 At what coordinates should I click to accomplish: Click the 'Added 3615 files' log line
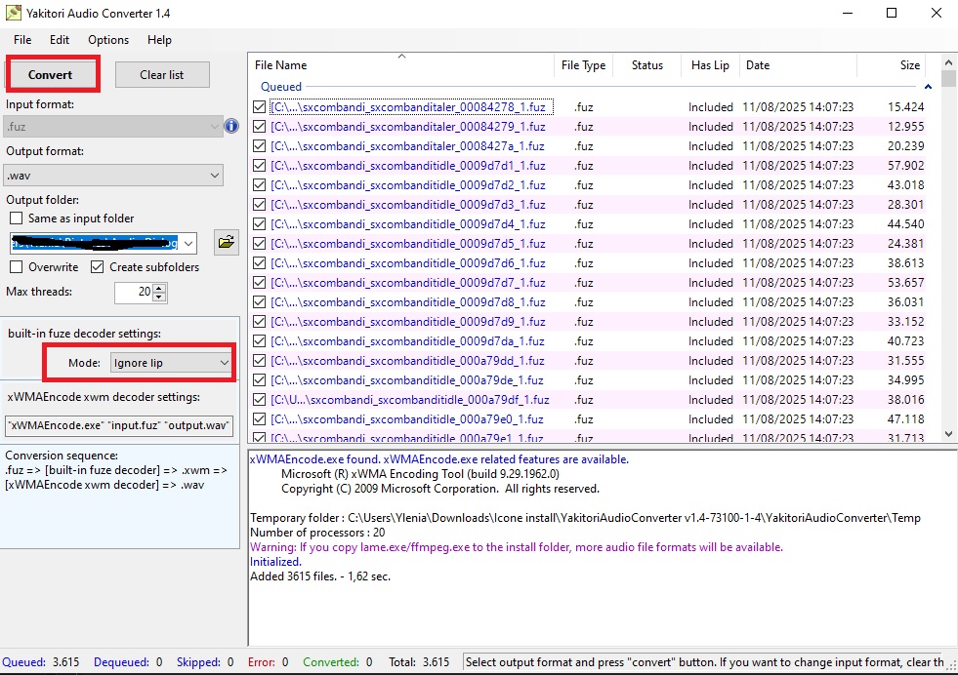point(320,576)
